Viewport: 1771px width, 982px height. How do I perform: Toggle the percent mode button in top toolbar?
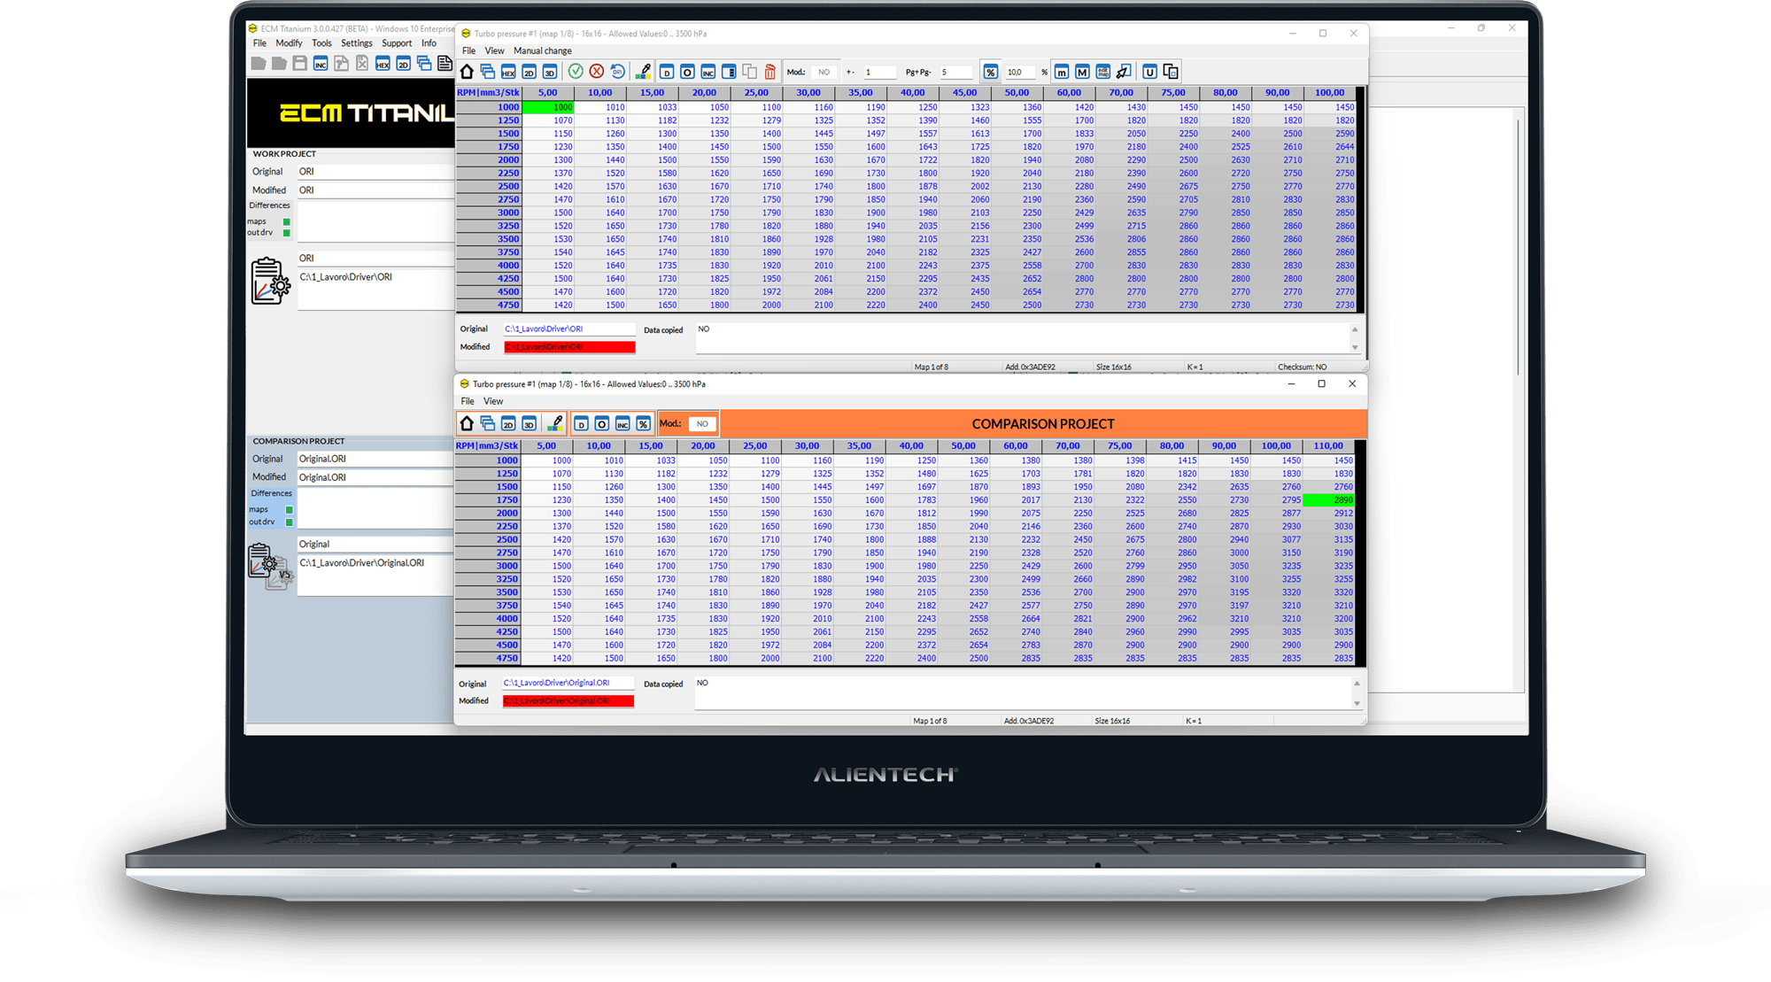click(x=991, y=72)
